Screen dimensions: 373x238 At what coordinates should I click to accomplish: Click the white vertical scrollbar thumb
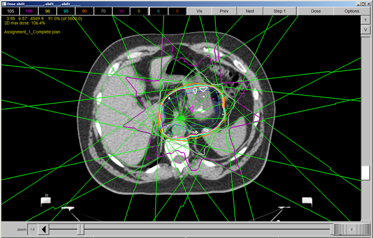coord(366,173)
